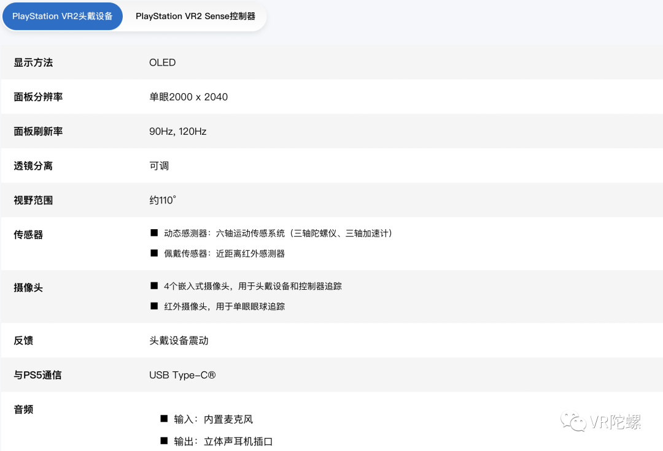
Task: Select the 透镜分离 label
Action: tap(33, 166)
